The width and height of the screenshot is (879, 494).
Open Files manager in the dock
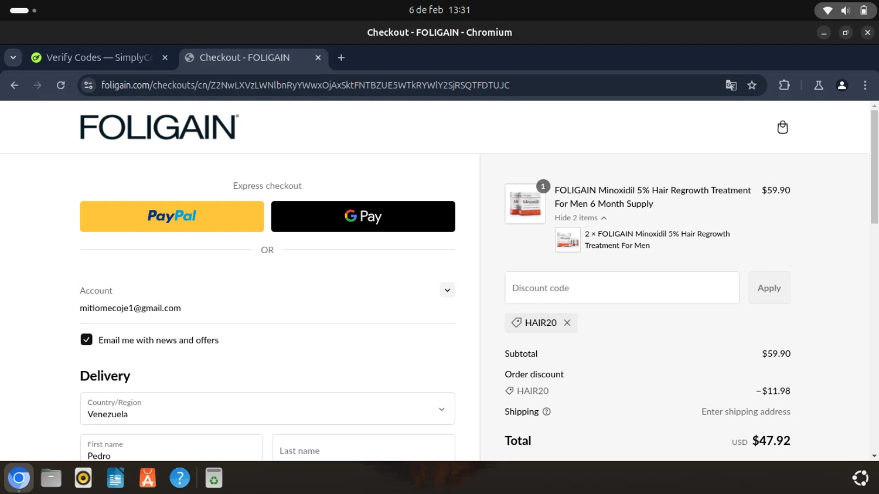(51, 478)
